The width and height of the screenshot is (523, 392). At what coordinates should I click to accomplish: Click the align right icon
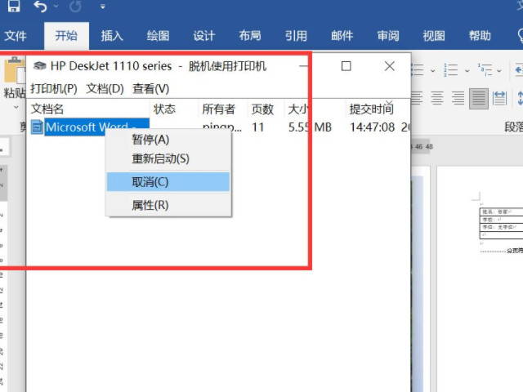click(x=458, y=98)
